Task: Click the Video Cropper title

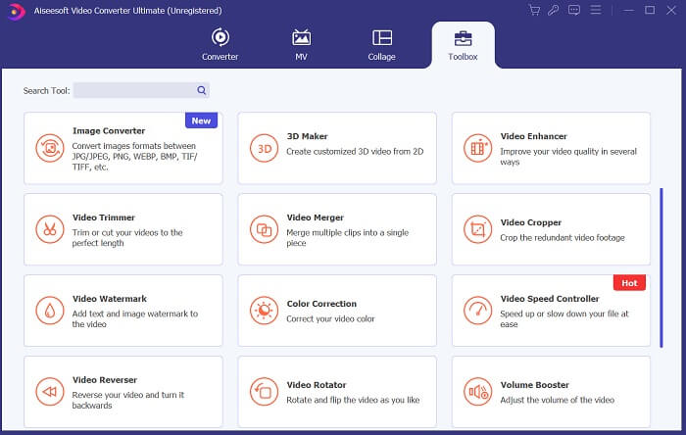Action: [531, 222]
